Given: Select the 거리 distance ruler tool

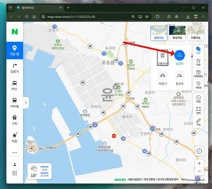Looking at the screenshot, I should (198, 122).
